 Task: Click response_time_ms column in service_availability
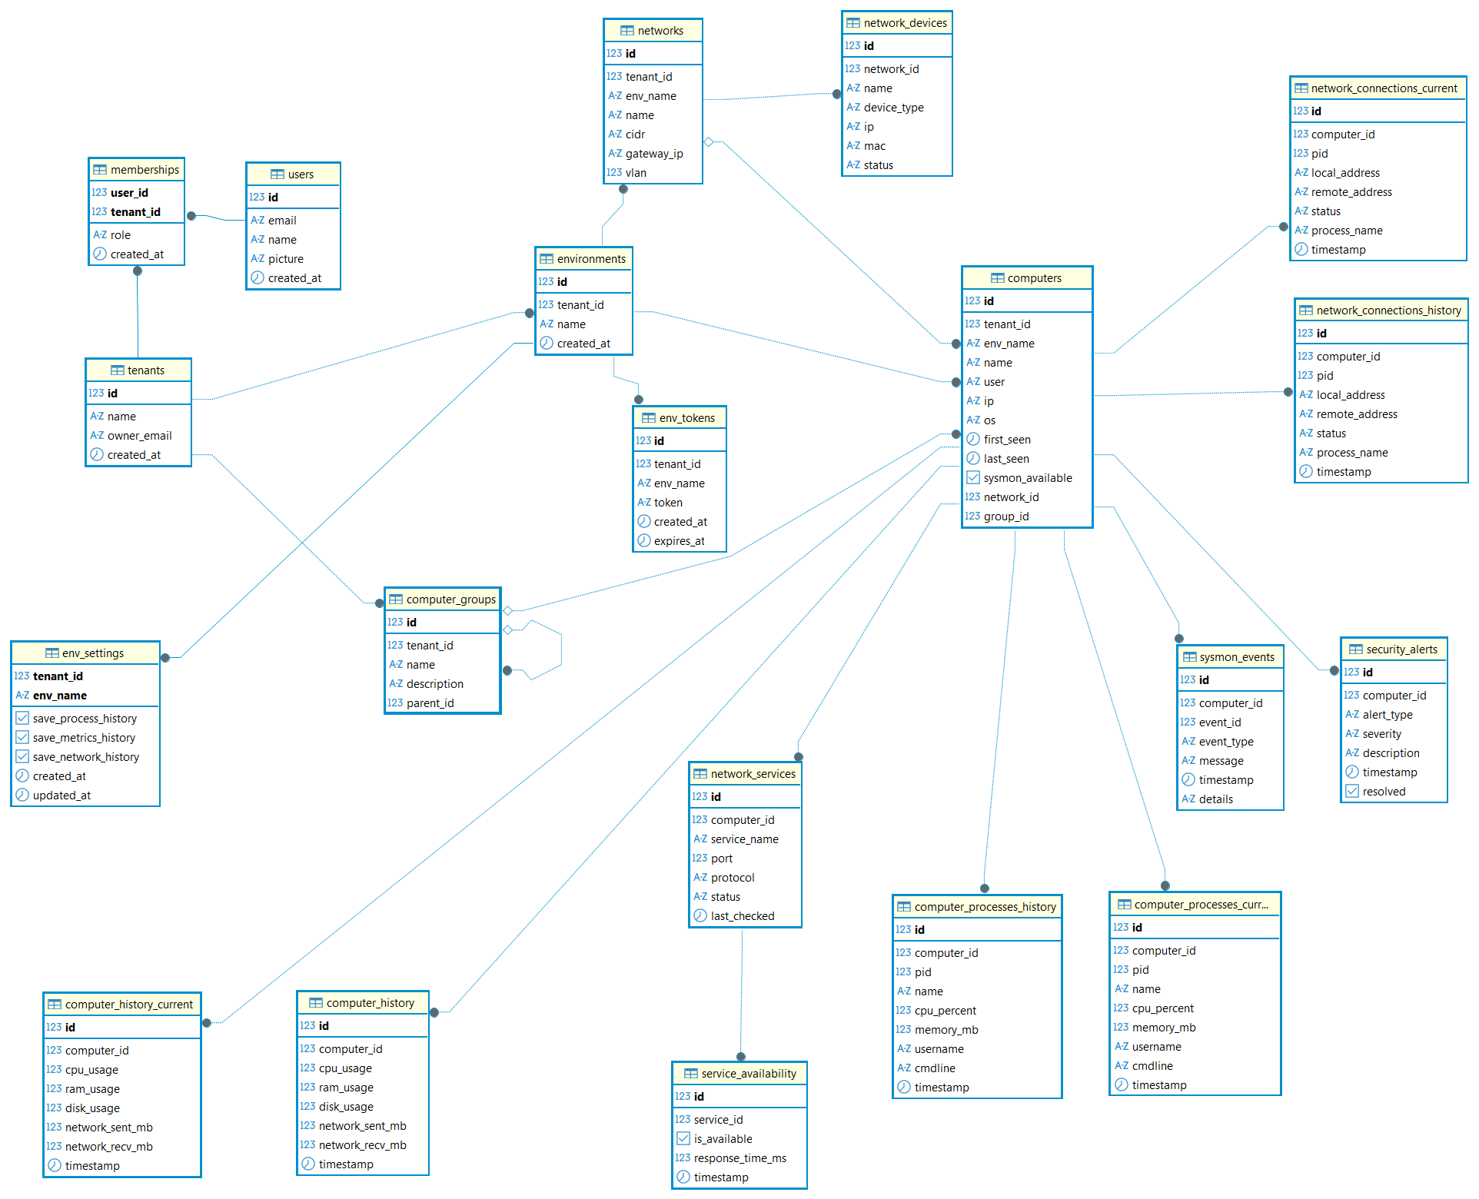click(740, 1158)
